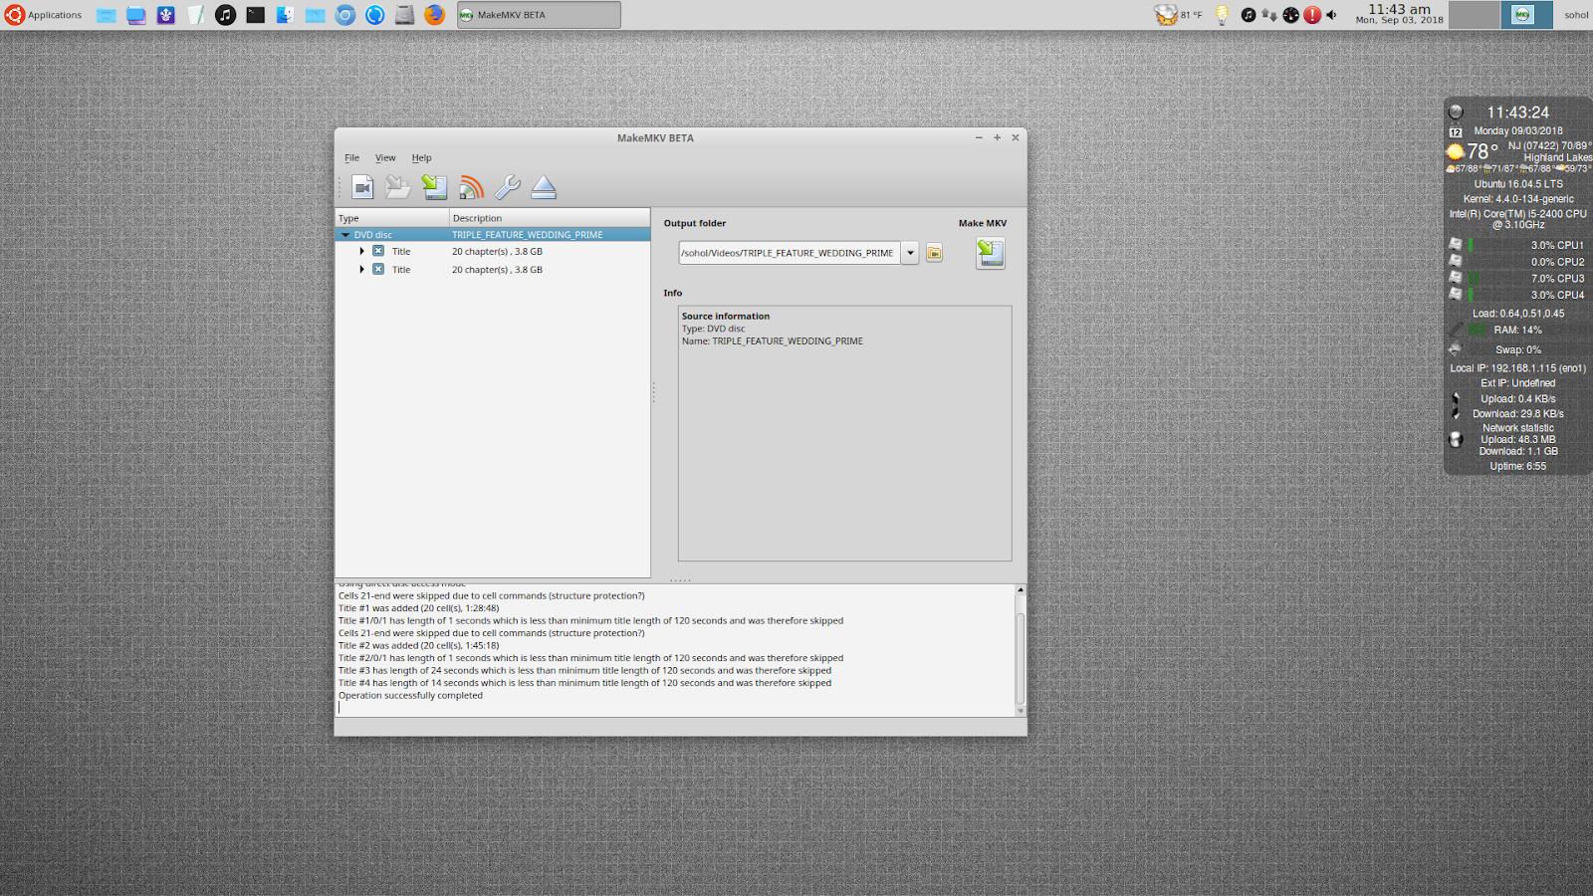Click the red exclamation alert tray icon
Viewport: 1593px width, 896px height.
1312,15
